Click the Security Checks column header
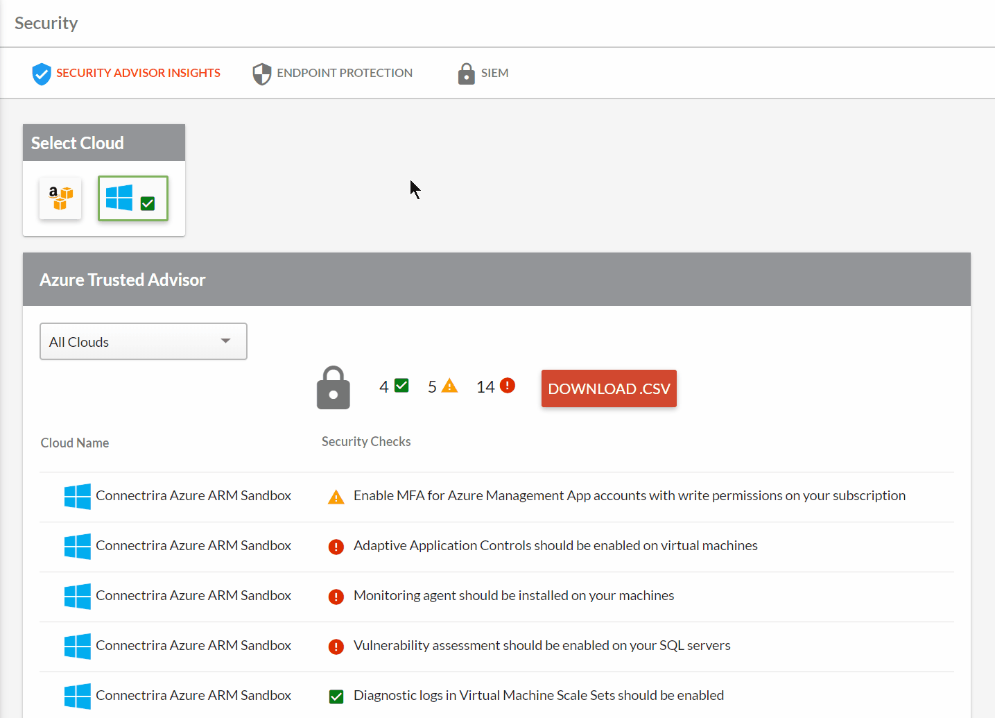 [x=366, y=441]
